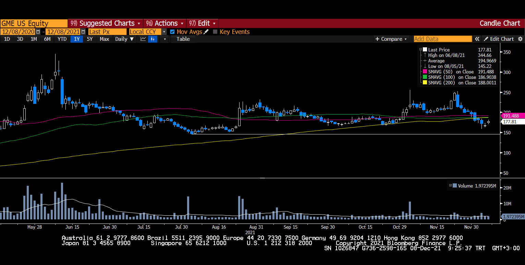Select the 3D range tab
Screen dimensions: 525x265
pyautogui.click(x=20, y=39)
